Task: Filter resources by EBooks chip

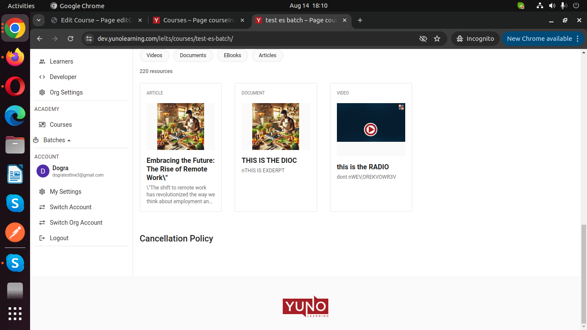Action: point(232,55)
